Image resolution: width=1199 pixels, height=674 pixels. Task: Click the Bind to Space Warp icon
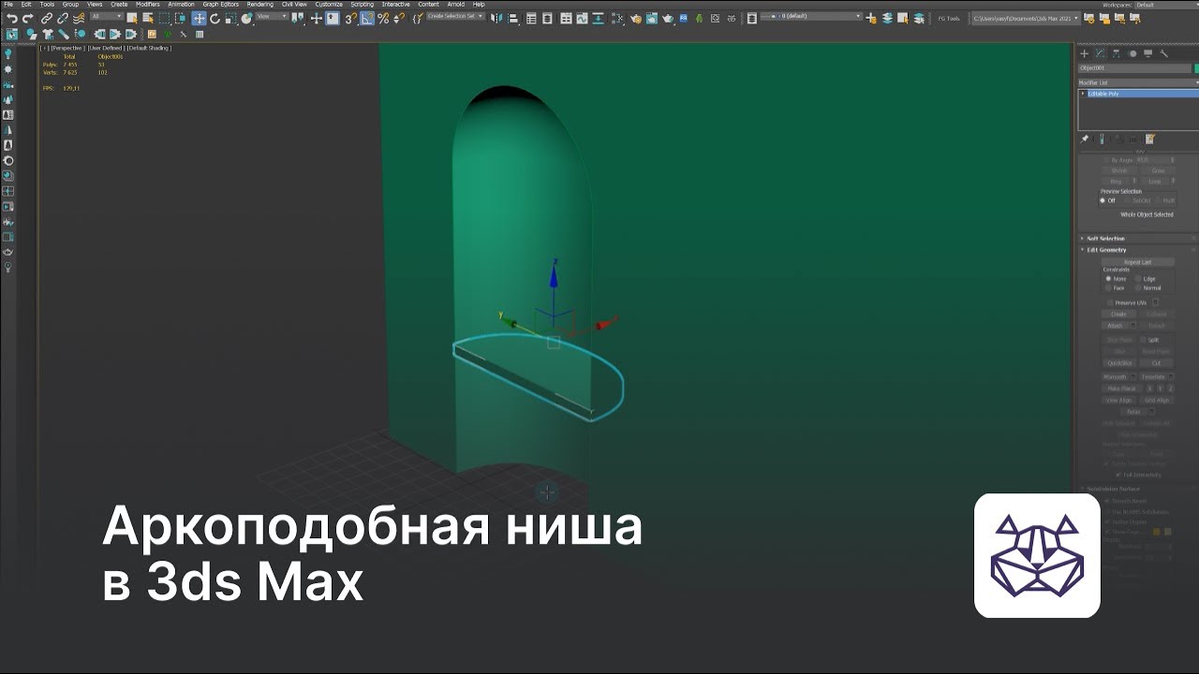click(78, 18)
